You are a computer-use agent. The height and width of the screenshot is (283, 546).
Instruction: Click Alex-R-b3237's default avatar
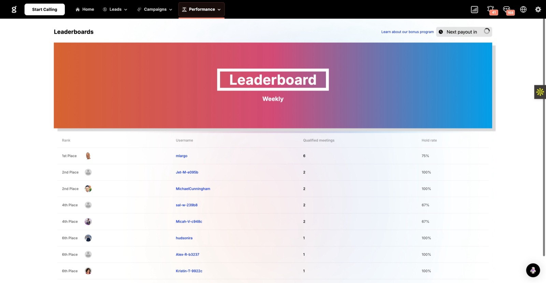[88, 254]
